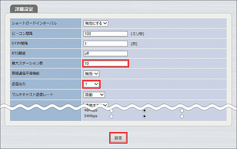Click the DTIM間隔 input field
Screen dimensions: 237x149
click(106, 43)
